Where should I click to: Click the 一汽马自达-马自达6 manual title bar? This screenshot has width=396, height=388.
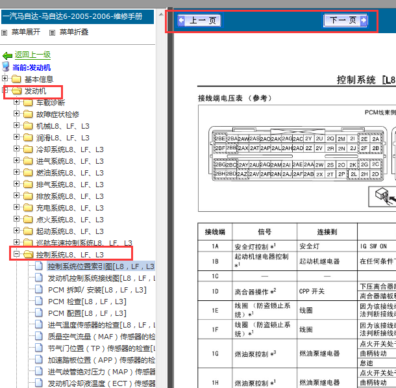coord(77,17)
